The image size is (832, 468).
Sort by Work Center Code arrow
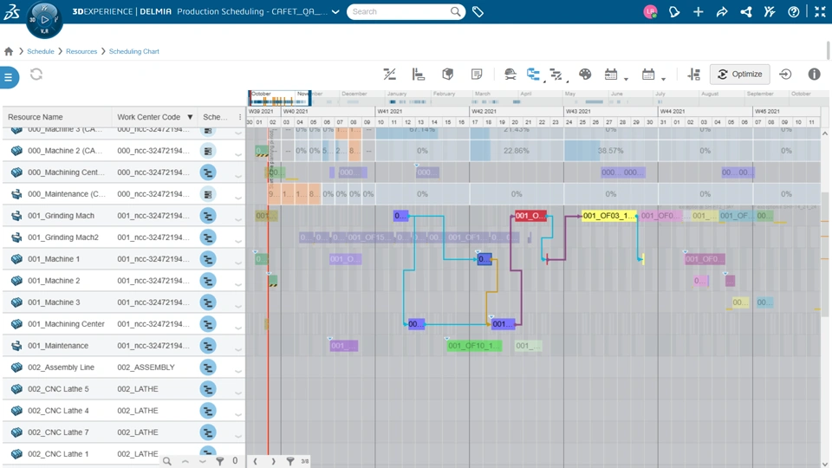coord(190,117)
